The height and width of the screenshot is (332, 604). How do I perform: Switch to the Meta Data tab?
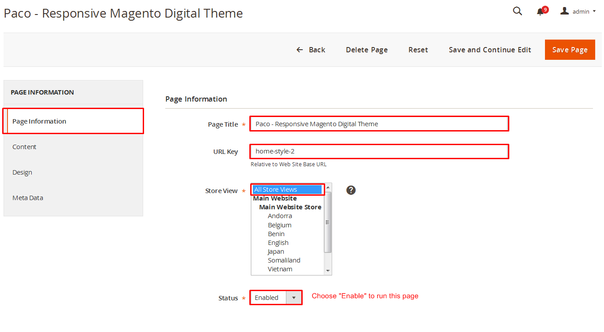(x=73, y=198)
